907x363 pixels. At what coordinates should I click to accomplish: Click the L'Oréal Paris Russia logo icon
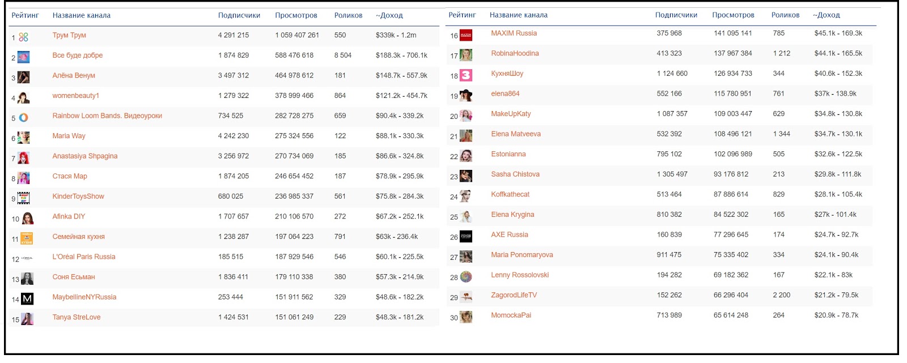coord(27,259)
